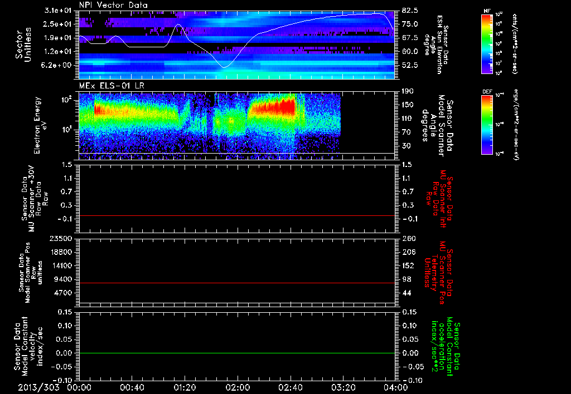The width and height of the screenshot is (571, 394).
Task: Click the NF flux color bar
Action: pyautogui.click(x=487, y=44)
